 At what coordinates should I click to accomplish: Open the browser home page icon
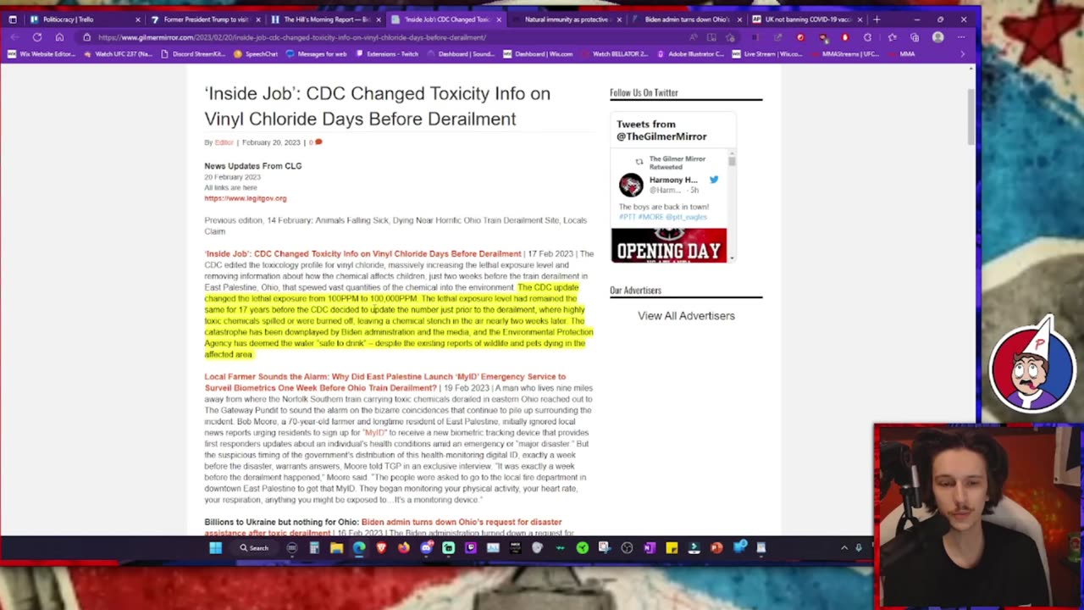[59, 37]
